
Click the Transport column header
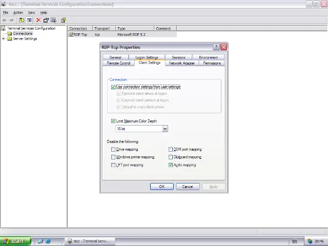click(x=104, y=29)
